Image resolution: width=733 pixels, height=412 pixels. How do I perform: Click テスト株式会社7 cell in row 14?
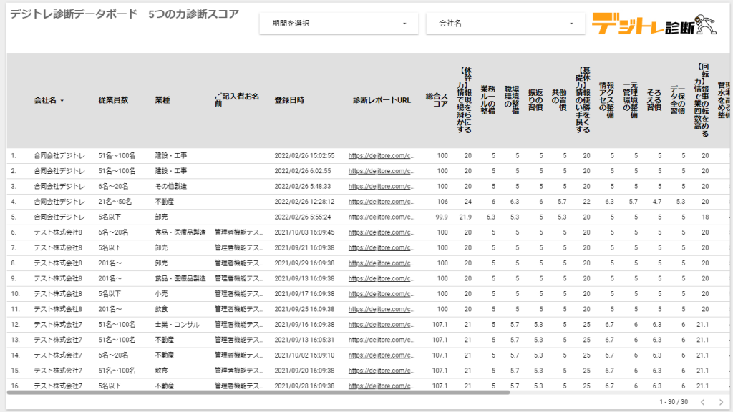point(58,355)
